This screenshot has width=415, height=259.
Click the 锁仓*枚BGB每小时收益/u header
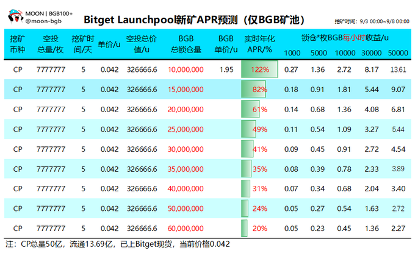pyautogui.click(x=345, y=38)
